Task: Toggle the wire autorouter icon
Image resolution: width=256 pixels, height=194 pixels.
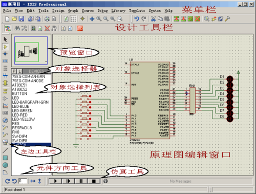Action: (x=7, y=28)
